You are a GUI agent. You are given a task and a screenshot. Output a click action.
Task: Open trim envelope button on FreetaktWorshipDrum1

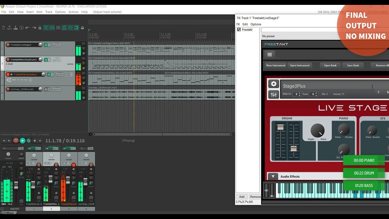(x=57, y=60)
